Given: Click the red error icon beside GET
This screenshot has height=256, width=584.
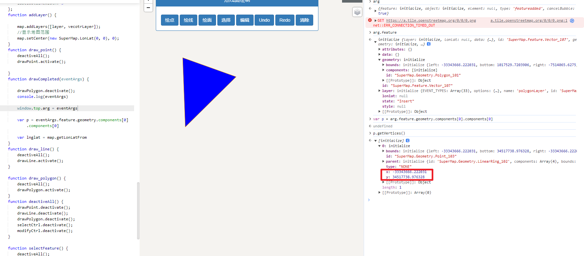Looking at the screenshot, I should 370,20.
